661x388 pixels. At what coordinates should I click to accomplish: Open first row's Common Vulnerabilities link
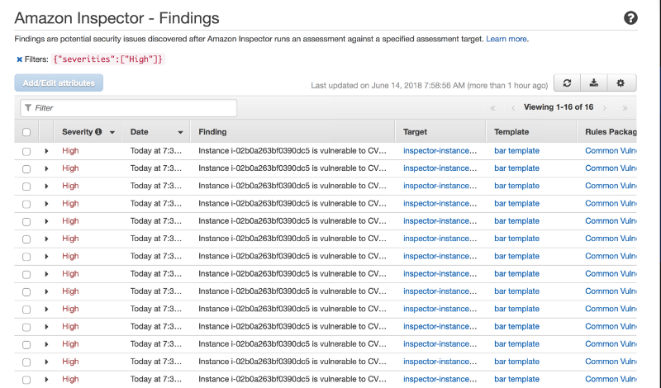(x=611, y=151)
